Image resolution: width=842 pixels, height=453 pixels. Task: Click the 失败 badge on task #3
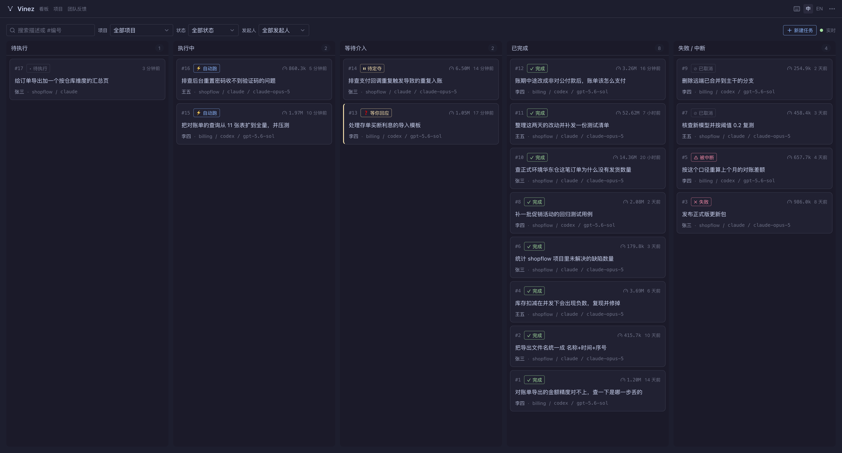(x=701, y=202)
